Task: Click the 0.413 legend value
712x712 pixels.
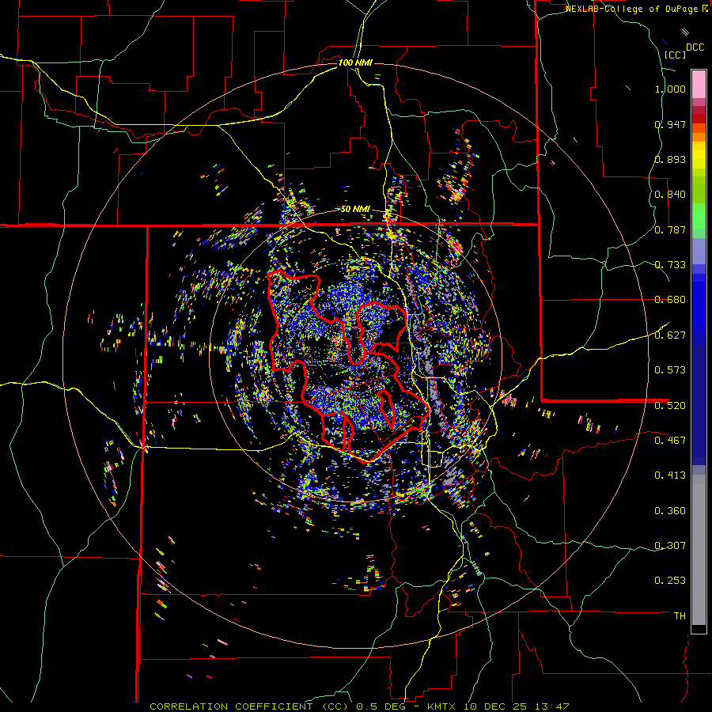Action: (x=670, y=475)
